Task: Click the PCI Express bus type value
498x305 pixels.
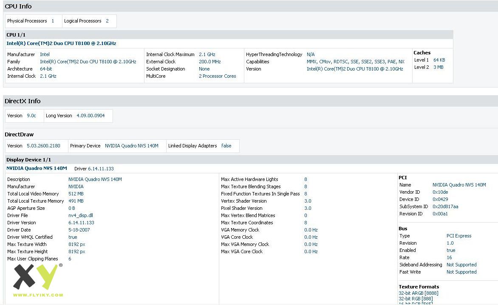Action: tap(459, 236)
